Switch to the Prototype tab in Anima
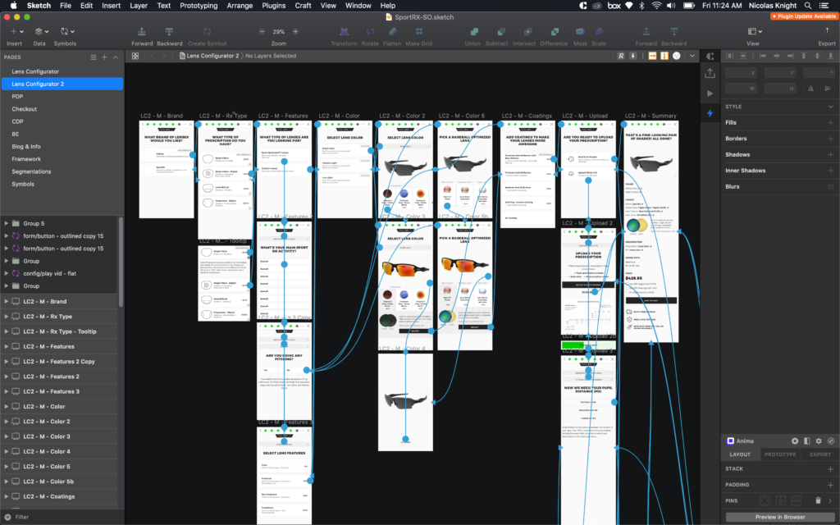Screen dimensions: 840x525 click(779, 454)
